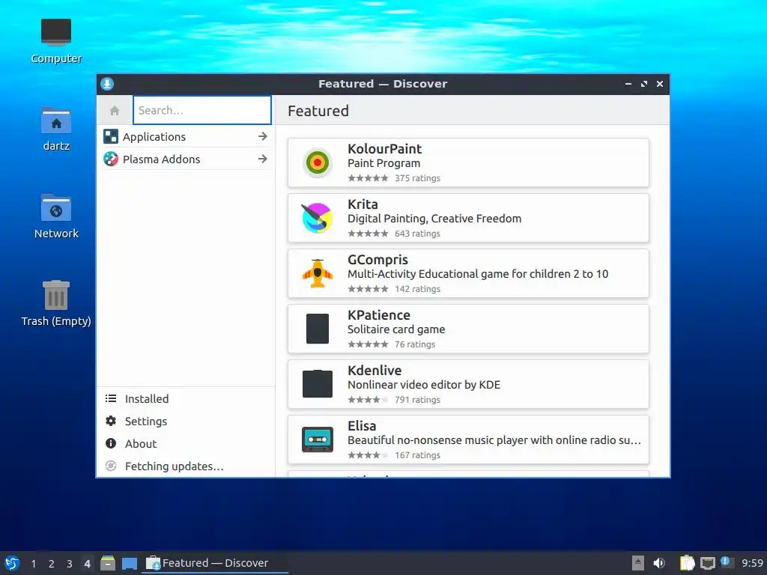Open the Trash (Empty) desktop icon
Screen dimensions: 767x575
pyautogui.click(x=55, y=303)
